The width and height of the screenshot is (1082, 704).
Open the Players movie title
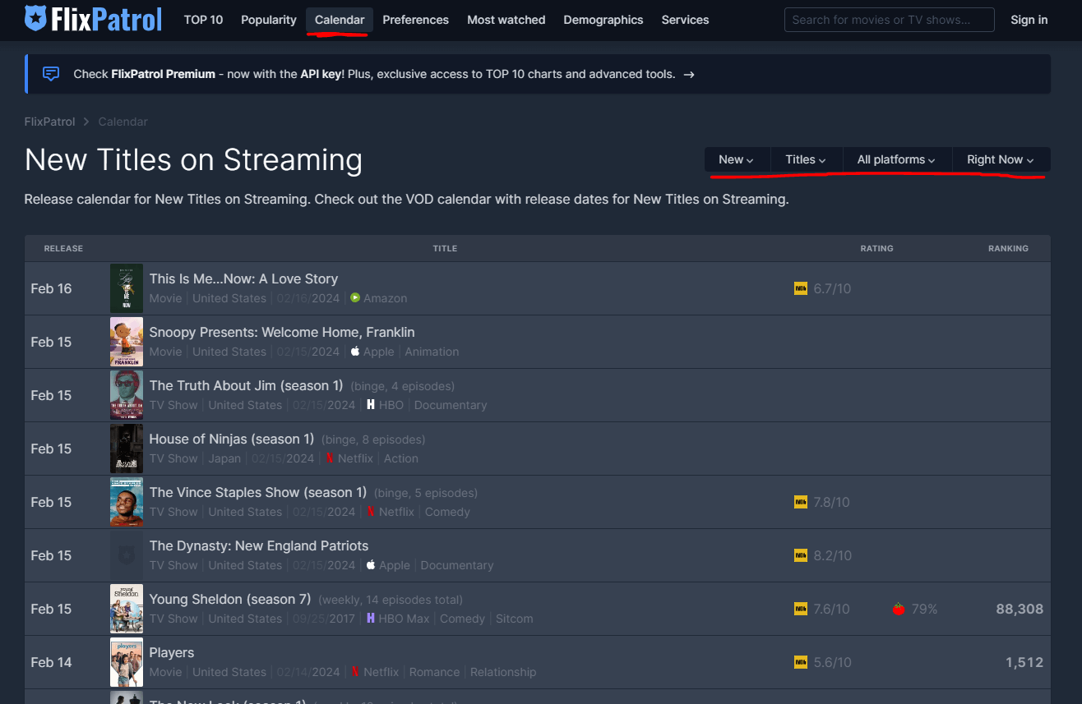[172, 652]
